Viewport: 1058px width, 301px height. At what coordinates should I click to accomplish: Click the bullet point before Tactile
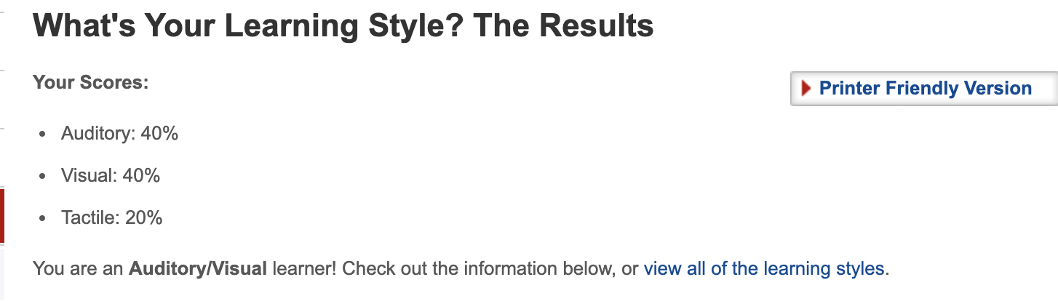[x=44, y=219]
